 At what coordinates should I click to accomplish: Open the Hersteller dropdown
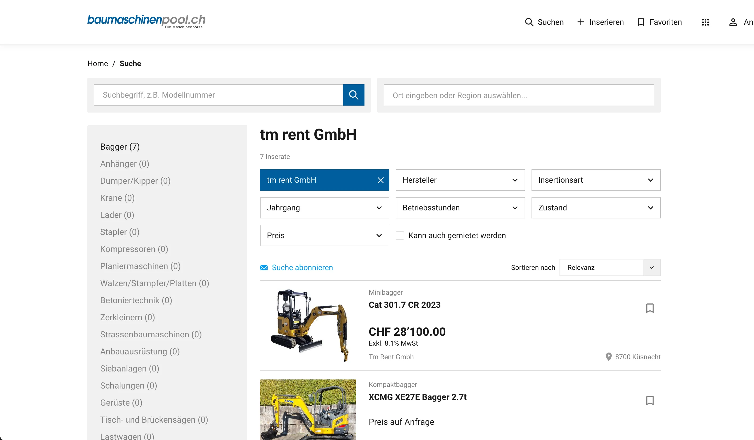click(460, 180)
